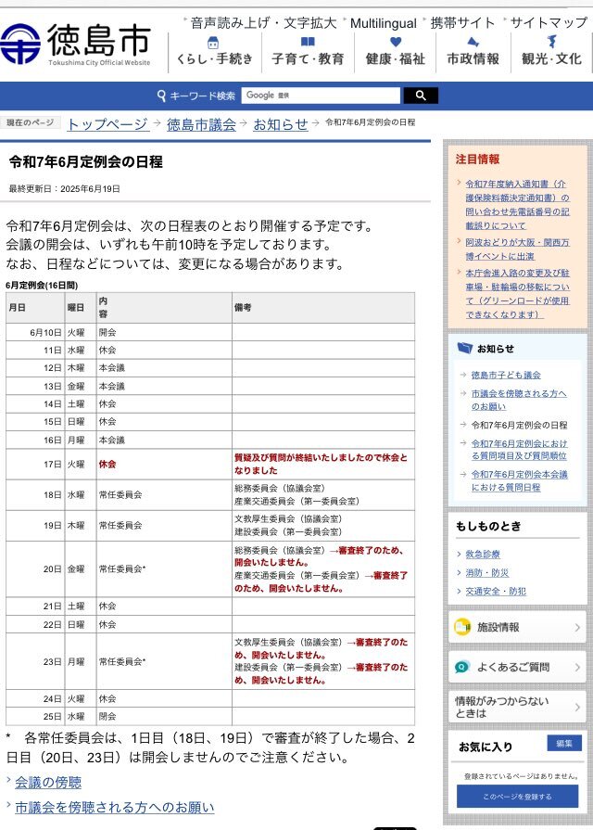Viewport: 593px width, 830px height.
Task: Click the Tokushima City logo
Action: click(x=76, y=44)
